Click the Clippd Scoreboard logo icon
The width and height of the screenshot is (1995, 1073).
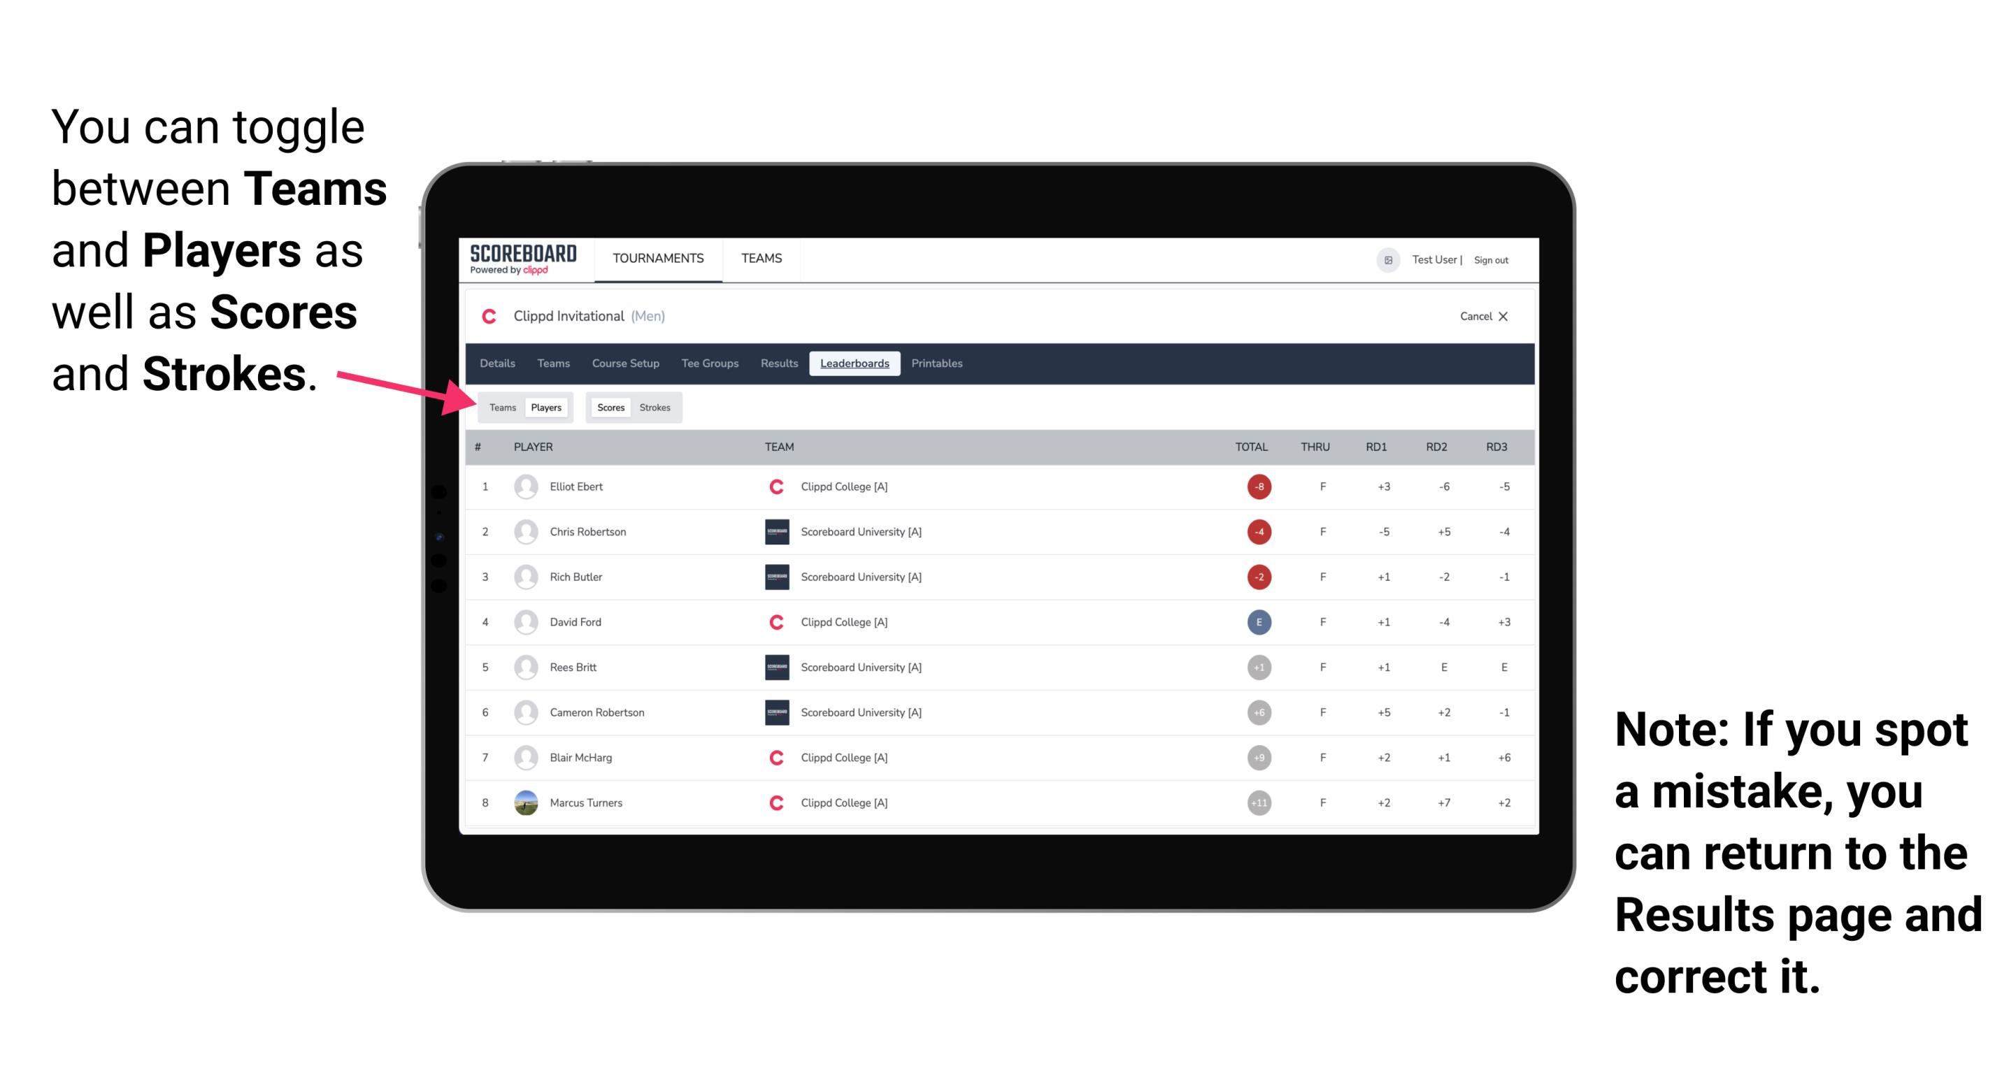(514, 259)
